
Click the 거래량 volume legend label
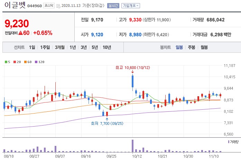[233, 142]
